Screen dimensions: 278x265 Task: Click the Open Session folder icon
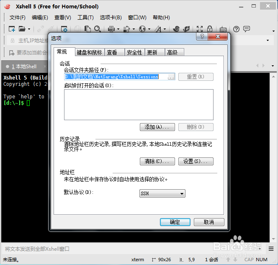[22, 29]
